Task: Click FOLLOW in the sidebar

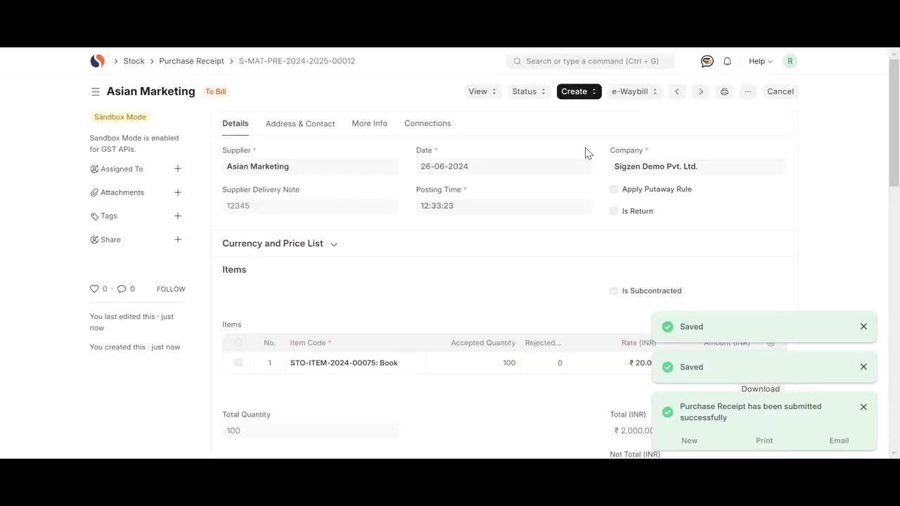Action: [171, 289]
